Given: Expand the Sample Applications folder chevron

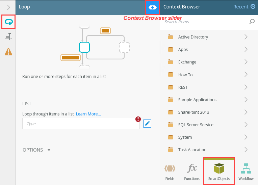Looking at the screenshot, I should 246,100.
